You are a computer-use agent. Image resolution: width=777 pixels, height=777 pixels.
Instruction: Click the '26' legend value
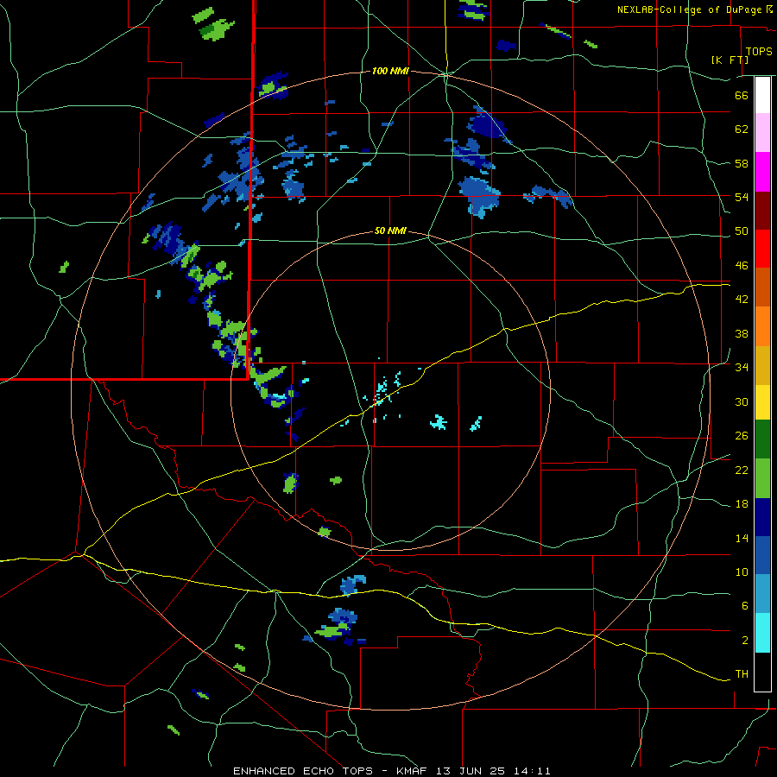742,436
